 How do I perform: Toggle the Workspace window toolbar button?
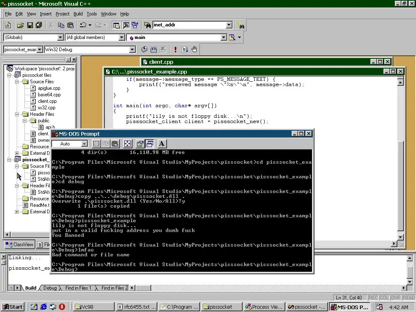(x=116, y=25)
